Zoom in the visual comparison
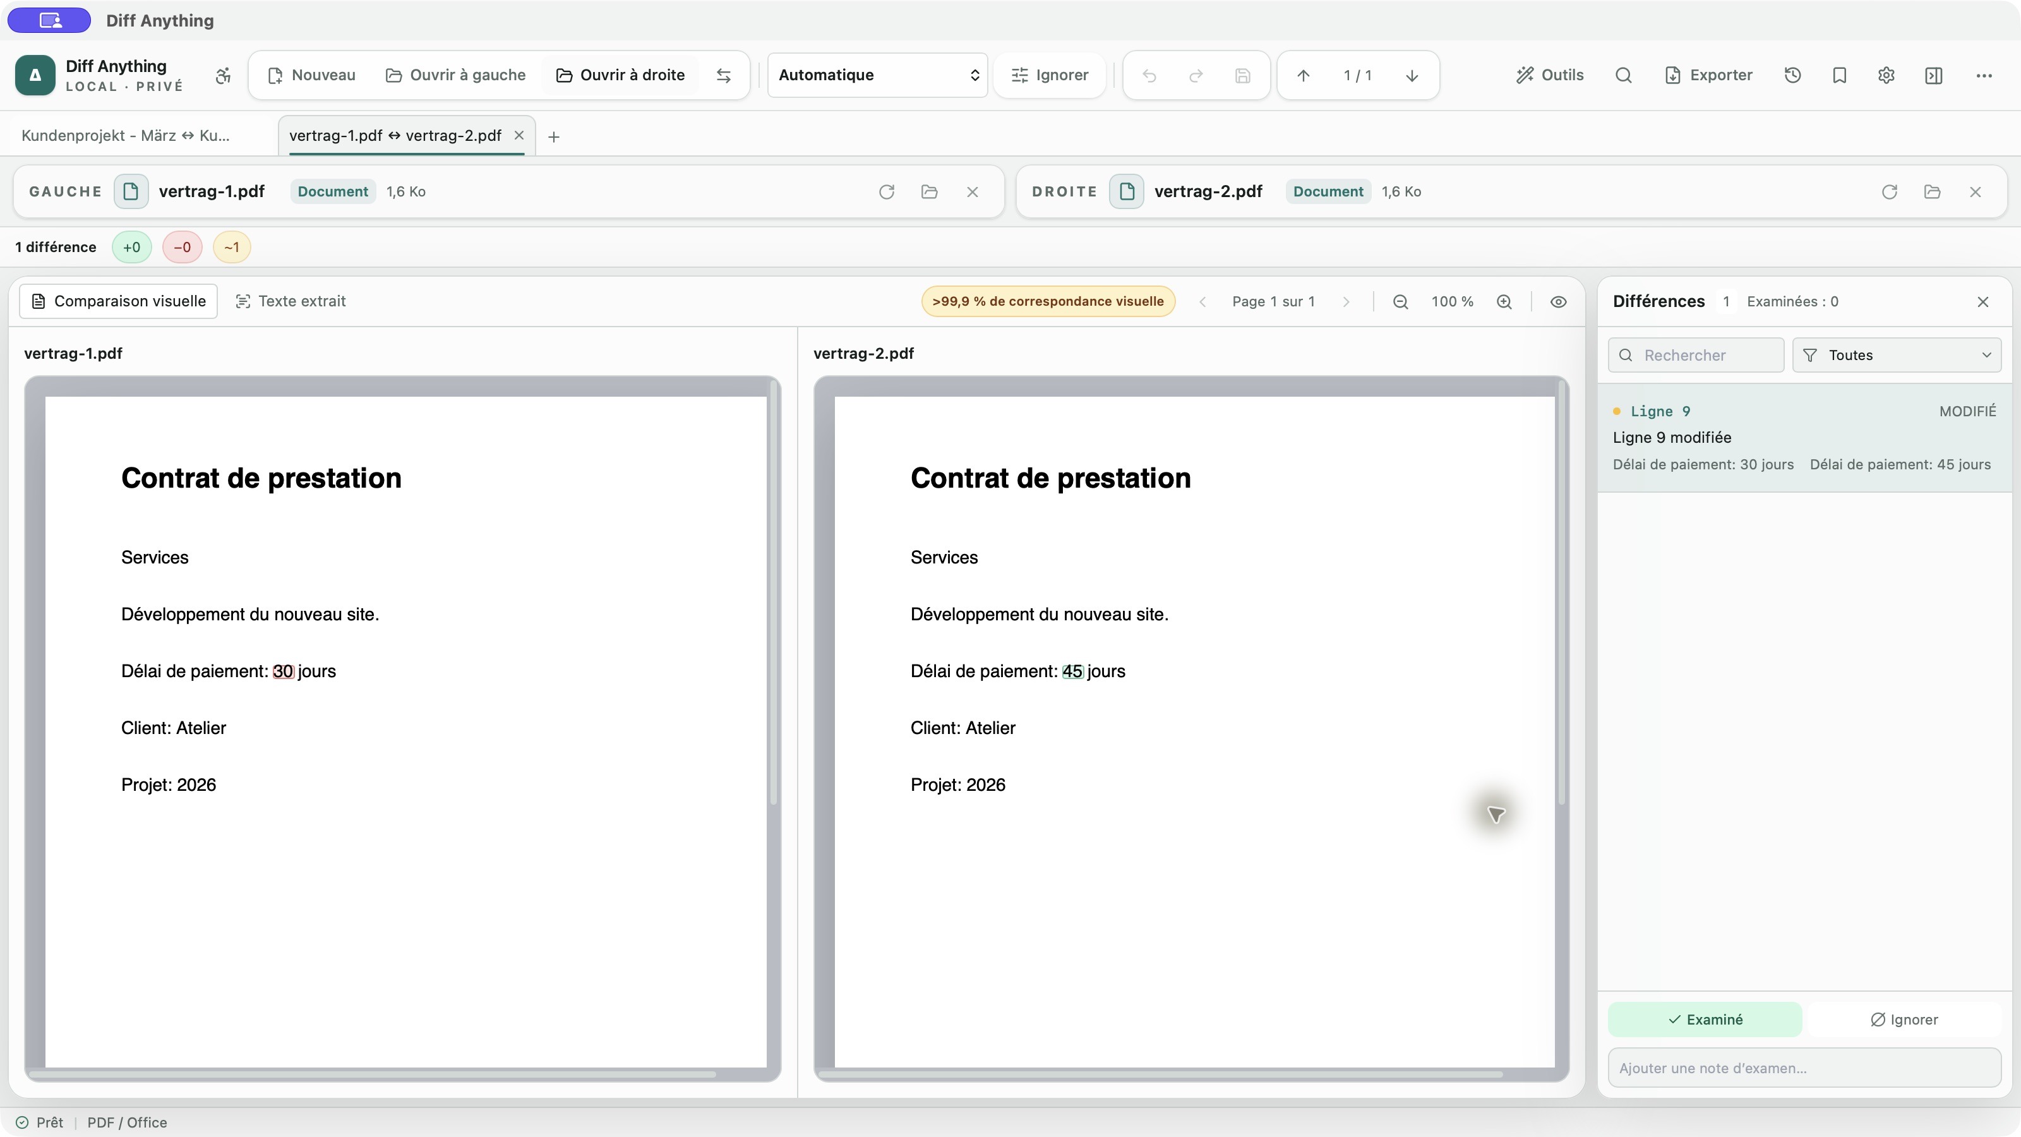The width and height of the screenshot is (2021, 1137). (x=1504, y=301)
